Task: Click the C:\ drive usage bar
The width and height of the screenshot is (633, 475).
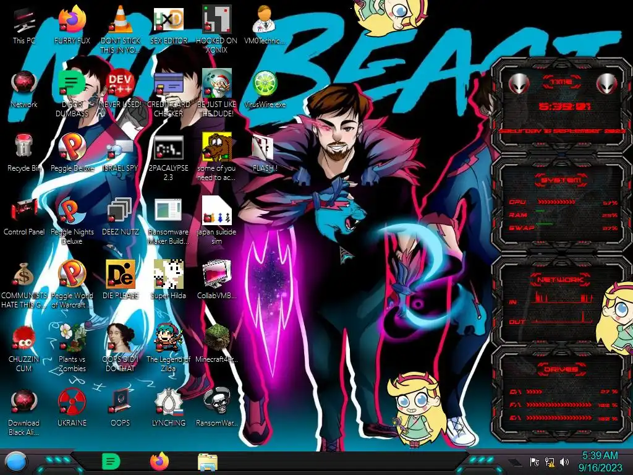Action: click(x=533, y=392)
